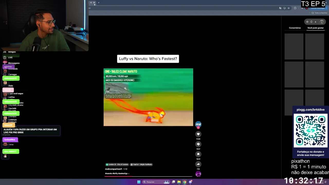Open the Amigos sidebar item
Screen dimensions: 329x185
coord(10,52)
